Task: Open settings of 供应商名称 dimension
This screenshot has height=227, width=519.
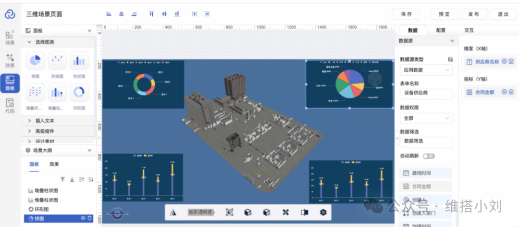Action: (505, 61)
